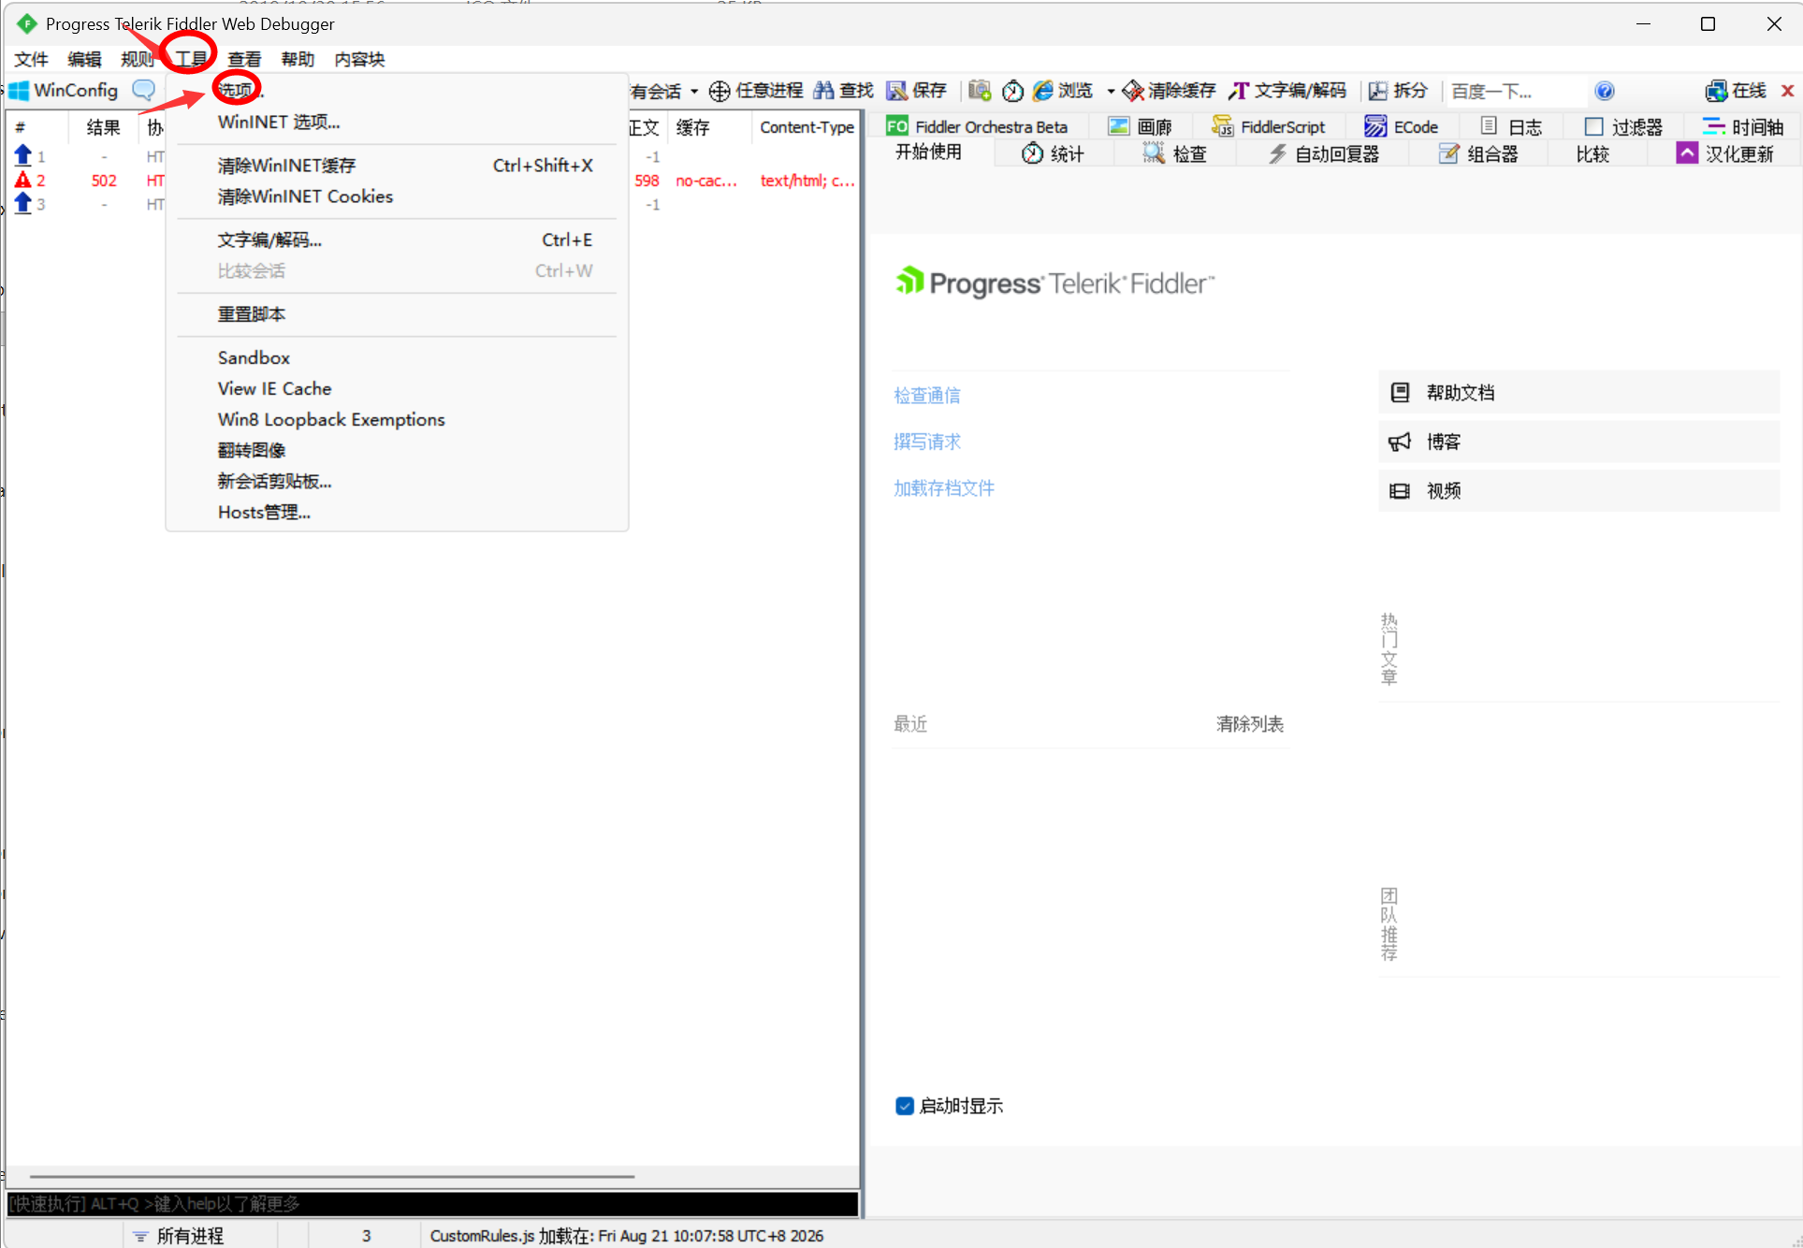This screenshot has width=1803, height=1248.
Task: Click the Any Process (任意进程) crosshair icon
Action: point(719,91)
